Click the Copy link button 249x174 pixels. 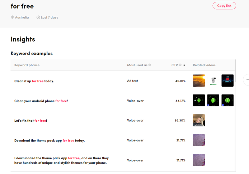click(x=224, y=5)
